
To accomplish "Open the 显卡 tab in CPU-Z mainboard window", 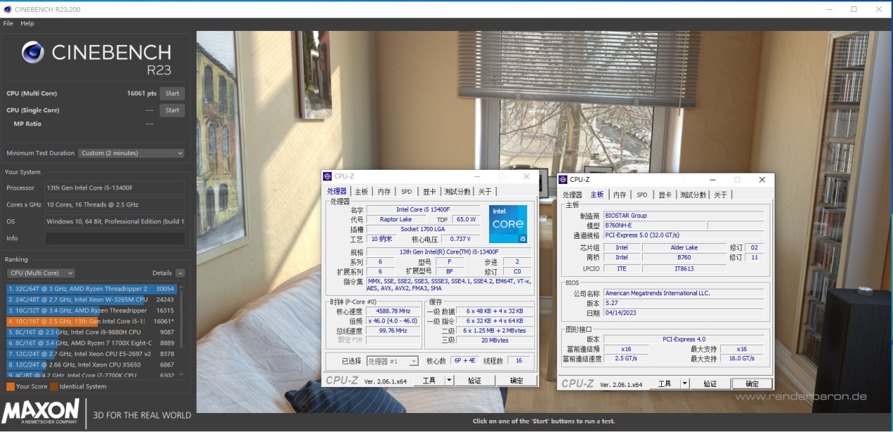I will [x=665, y=195].
